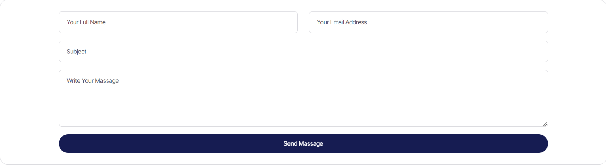Select the Subject text box

point(303,52)
